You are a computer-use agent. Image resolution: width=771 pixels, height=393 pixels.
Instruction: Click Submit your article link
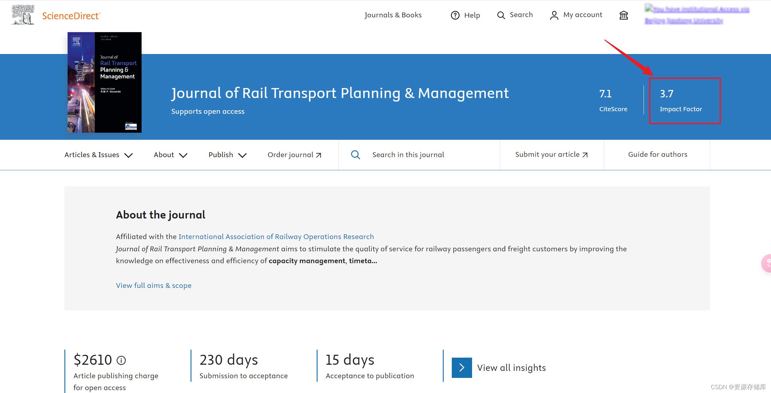[551, 155]
